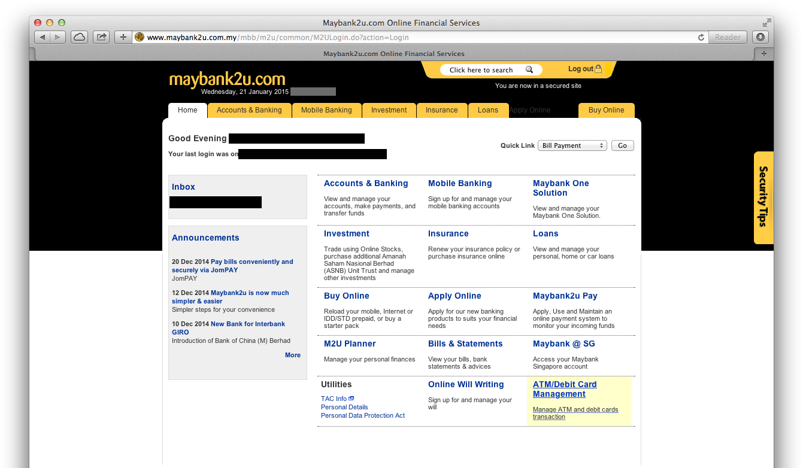The image size is (803, 468).
Task: Open 'Maybank2u is now much simpler' announcement
Action: (x=231, y=297)
